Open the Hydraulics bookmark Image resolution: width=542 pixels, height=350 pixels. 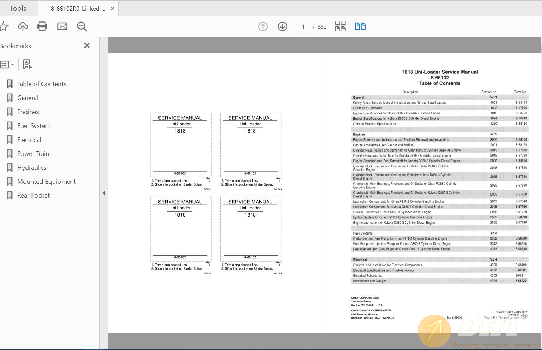coord(31,168)
